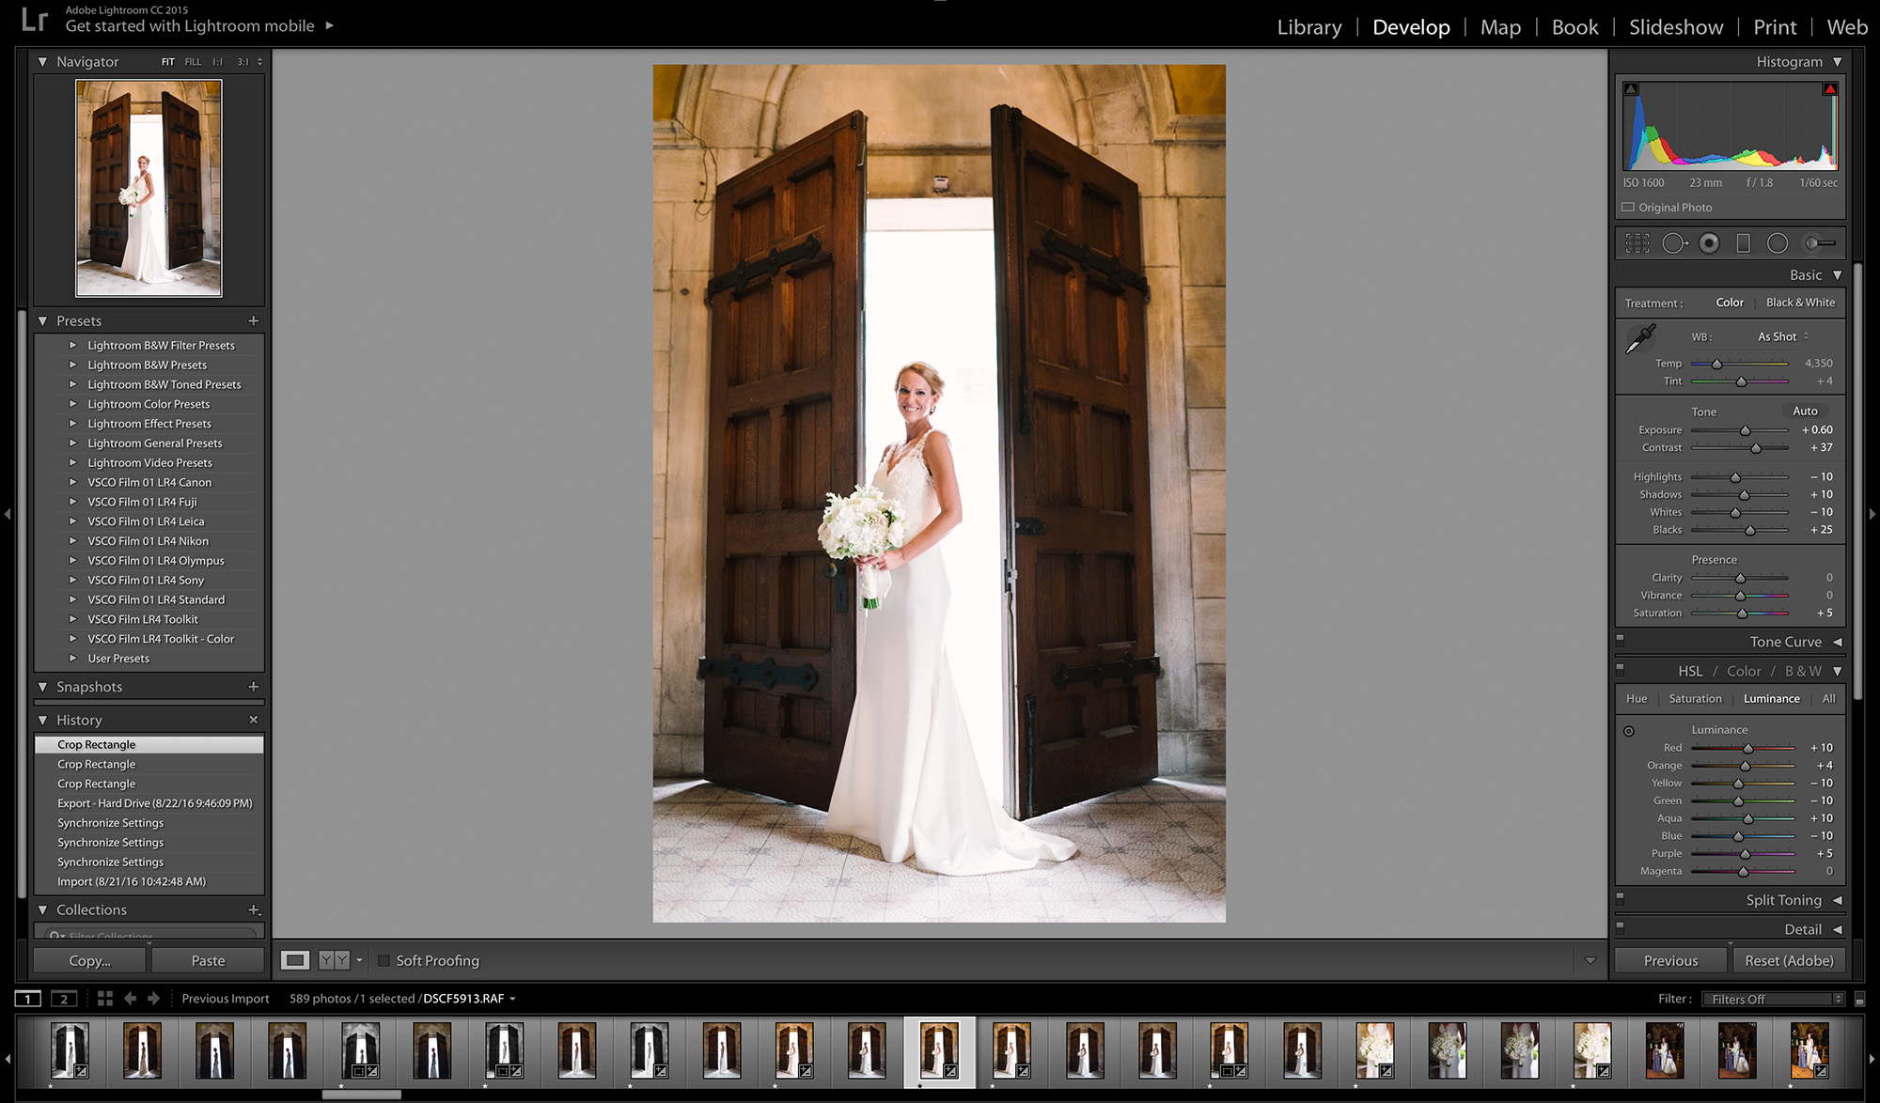This screenshot has height=1103, width=1880.
Task: Enable the Soft Proofing checkbox
Action: 384,960
